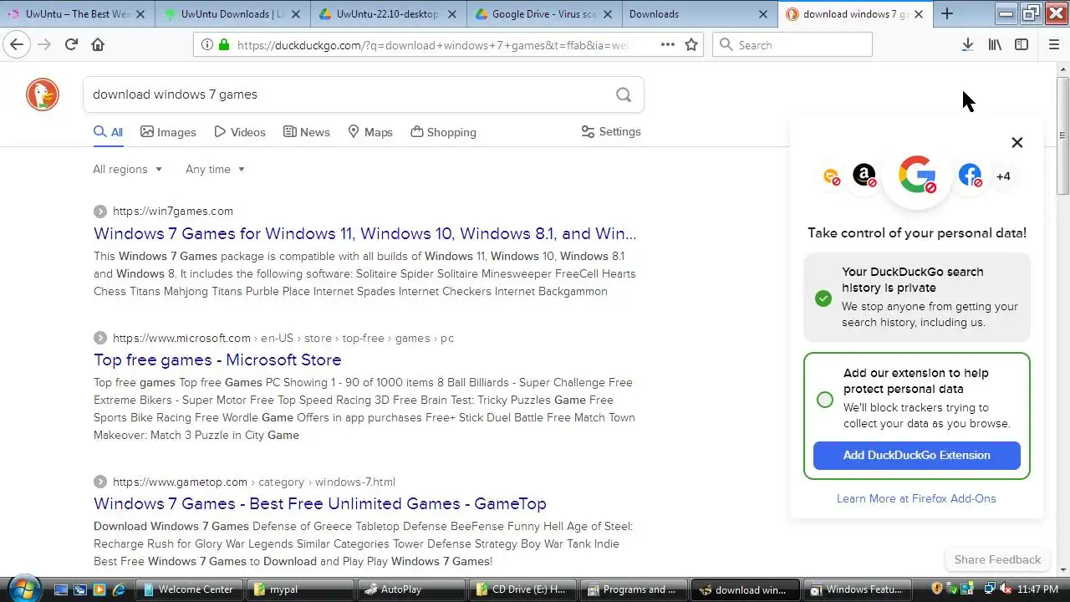Click the green search history private checkmark
The width and height of the screenshot is (1070, 602).
[823, 298]
